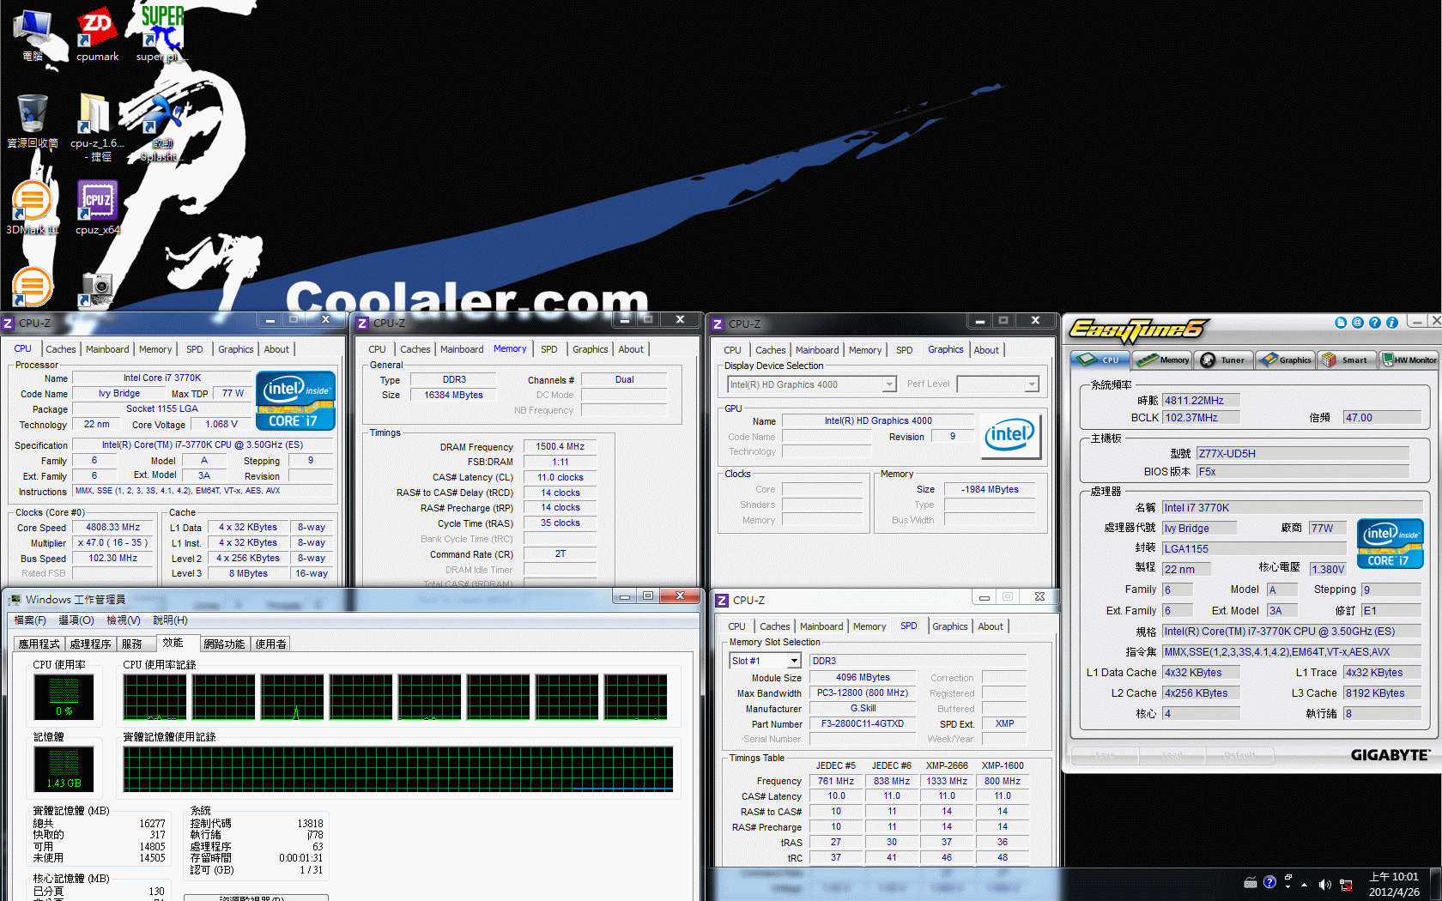
Task: Click DRAM Frequency 1500.4 MHz field
Action: (x=560, y=447)
